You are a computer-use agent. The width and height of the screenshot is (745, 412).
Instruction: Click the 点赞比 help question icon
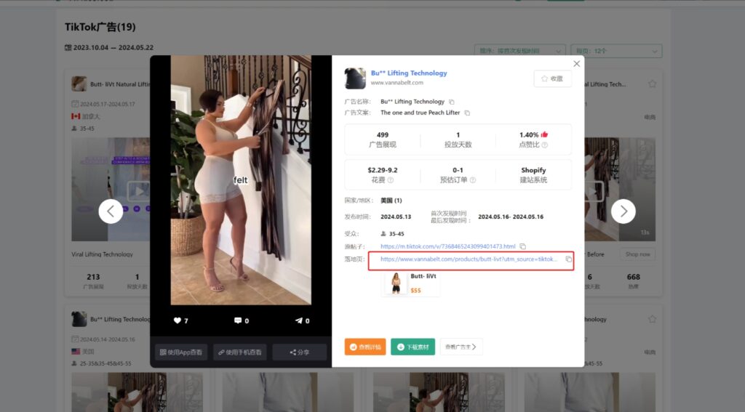tap(545, 145)
